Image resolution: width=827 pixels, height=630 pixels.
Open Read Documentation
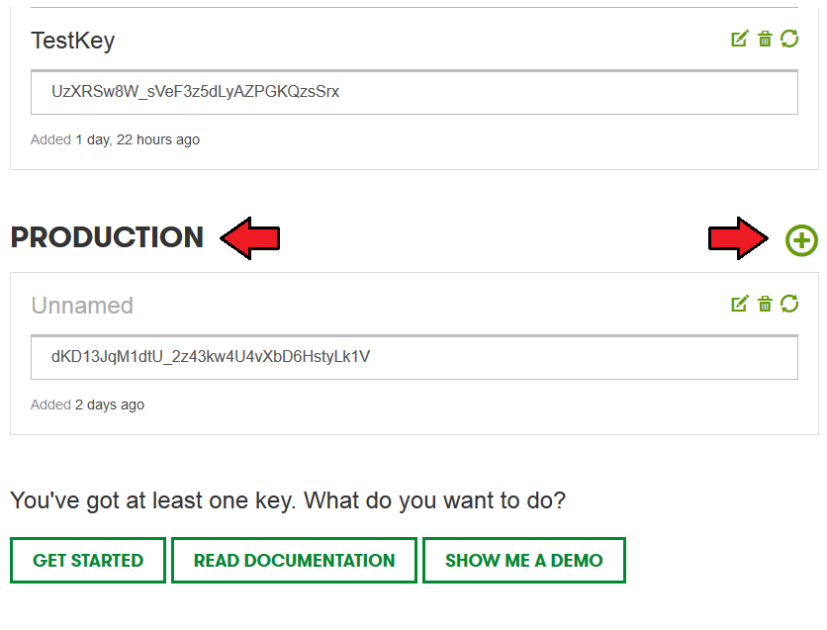click(x=295, y=561)
